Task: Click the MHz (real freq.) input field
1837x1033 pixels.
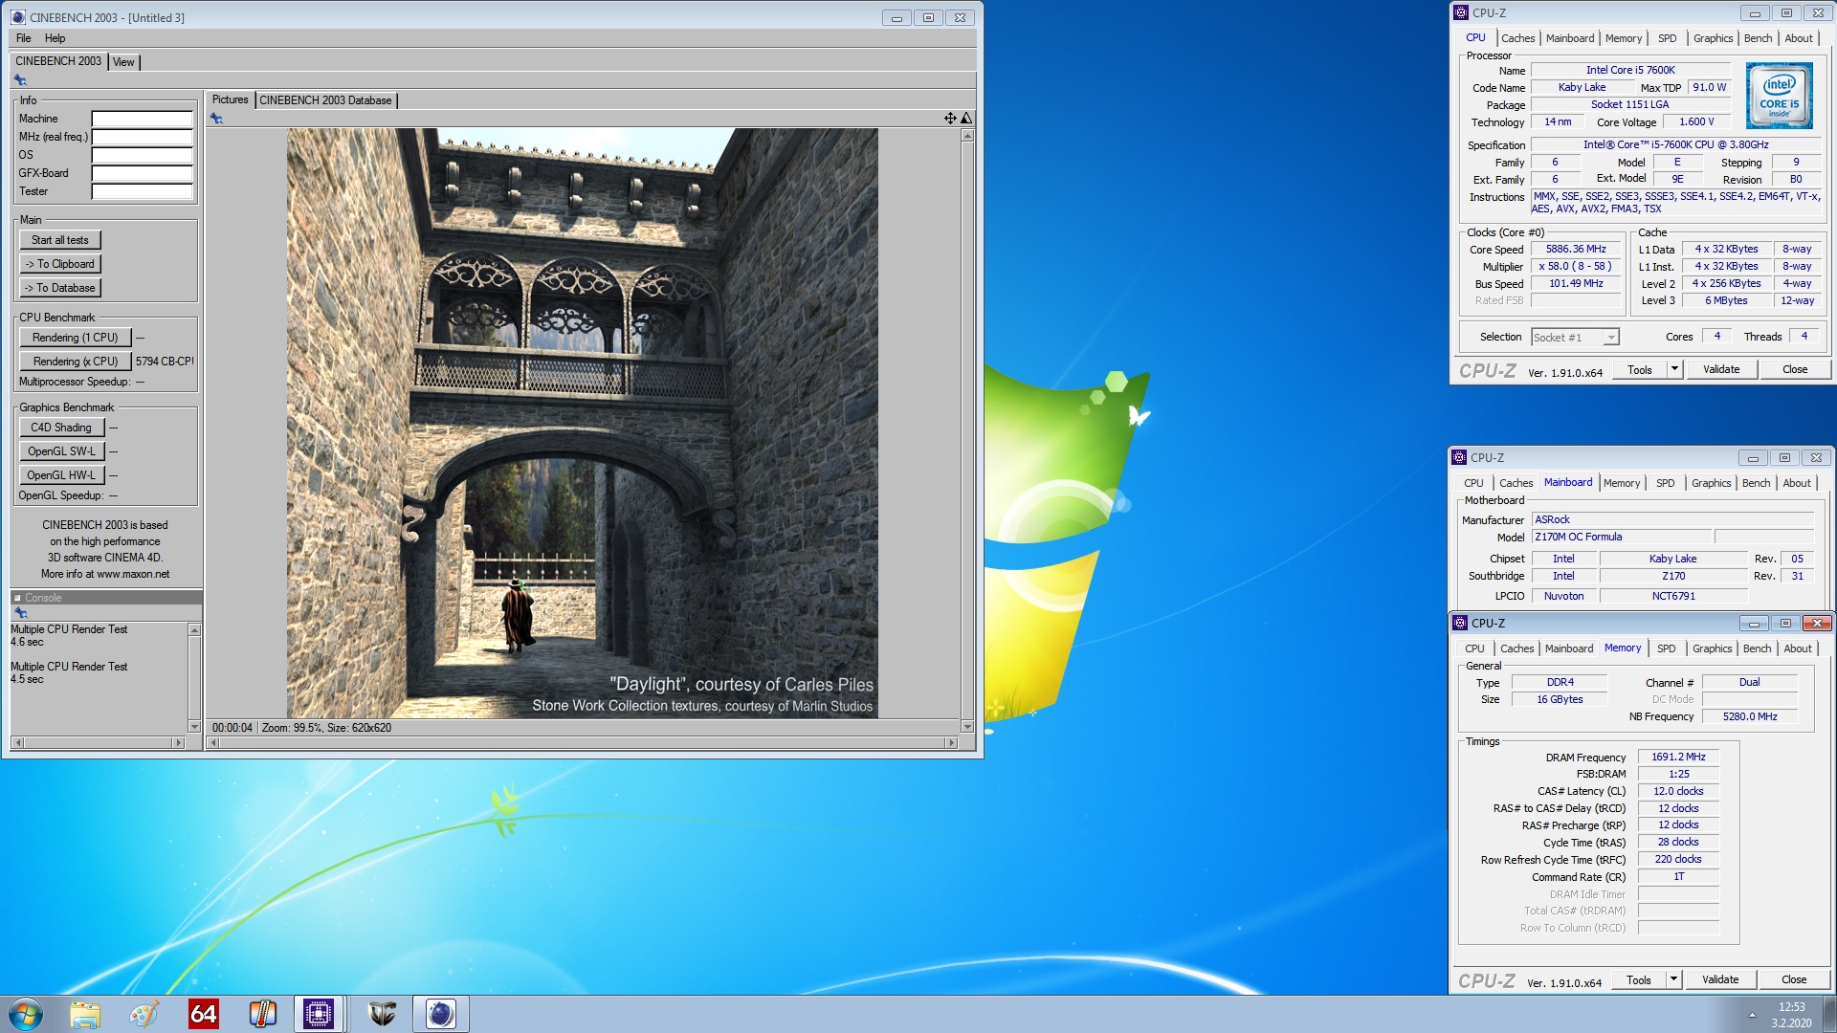Action: coord(143,137)
